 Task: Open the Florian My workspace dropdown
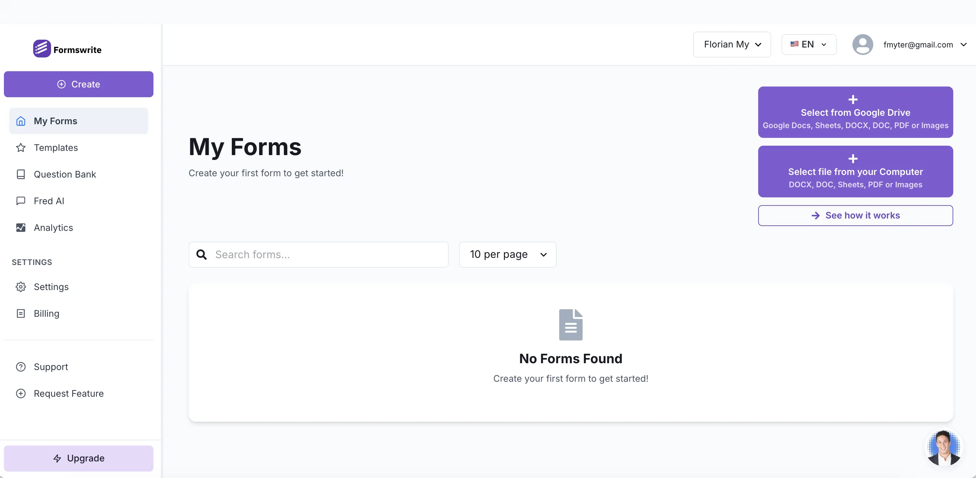[x=731, y=44]
